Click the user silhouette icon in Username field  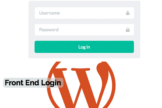click(128, 13)
